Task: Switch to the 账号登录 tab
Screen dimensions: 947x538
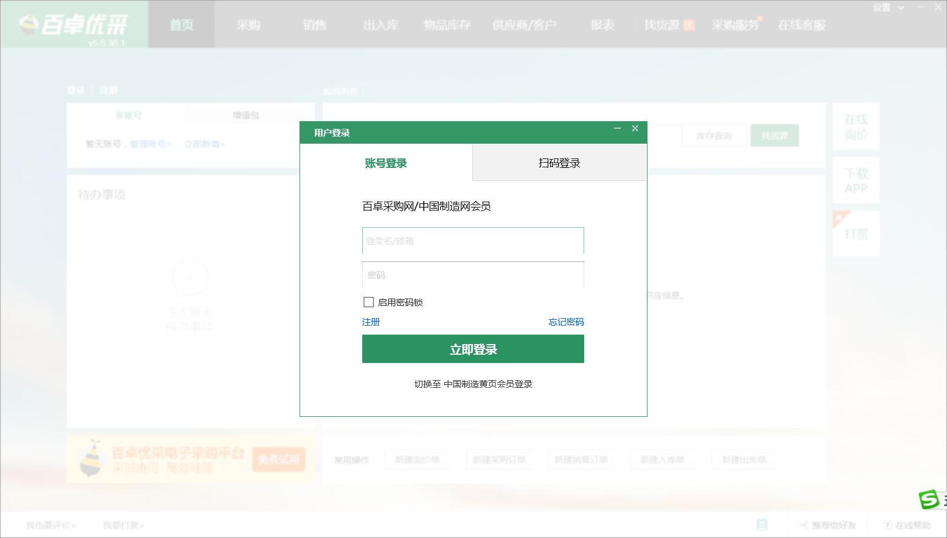Action: point(386,163)
